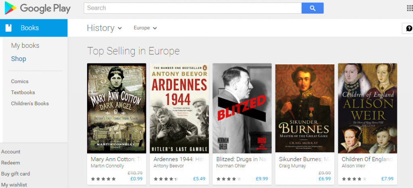413x188 pixels.
Task: Open the Ardennes 1944 book cover
Action: 179,108
